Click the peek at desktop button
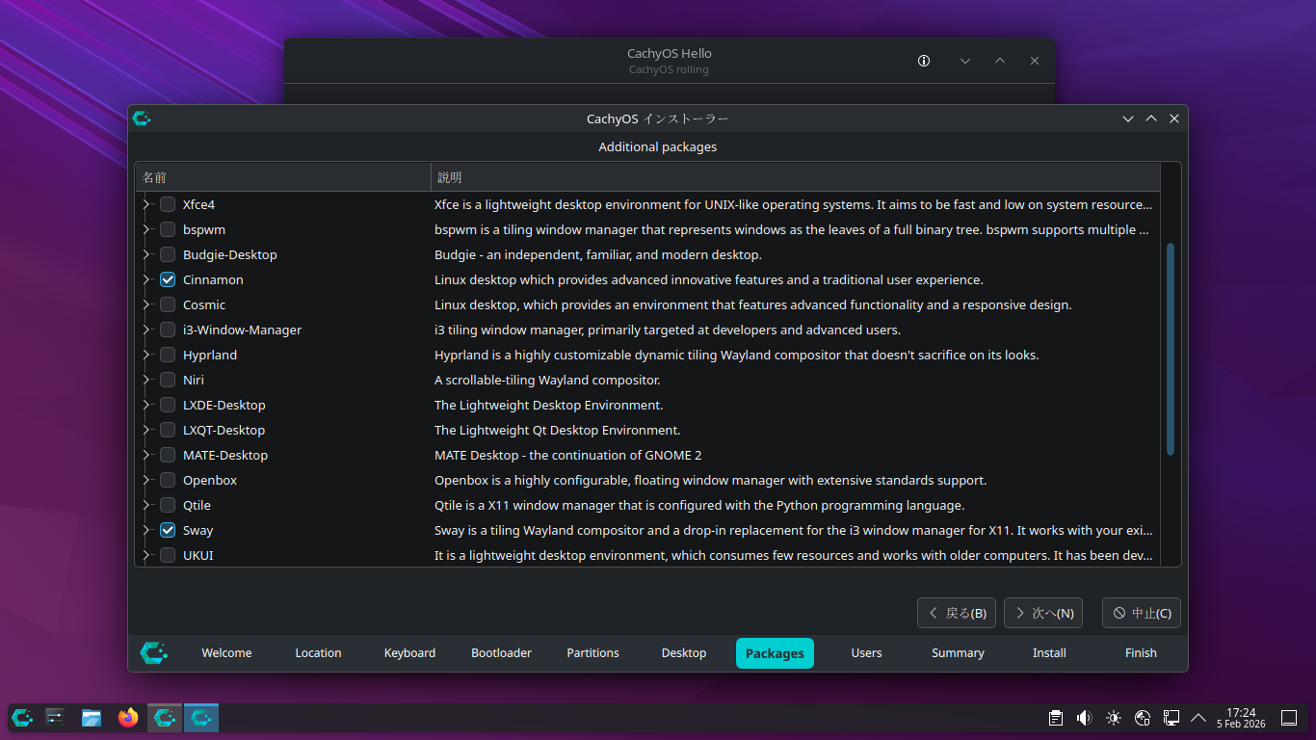Viewport: 1316px width, 740px height. click(x=1289, y=718)
